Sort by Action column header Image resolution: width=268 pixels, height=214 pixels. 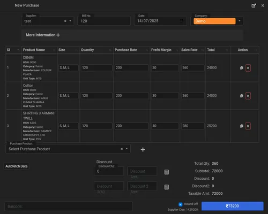coord(244,50)
